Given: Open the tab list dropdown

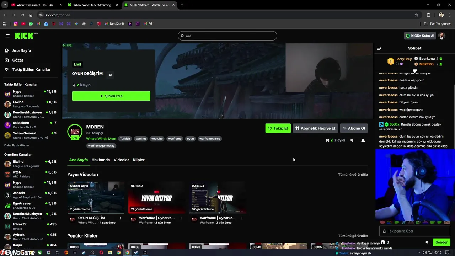Looking at the screenshot, I should coord(5,5).
